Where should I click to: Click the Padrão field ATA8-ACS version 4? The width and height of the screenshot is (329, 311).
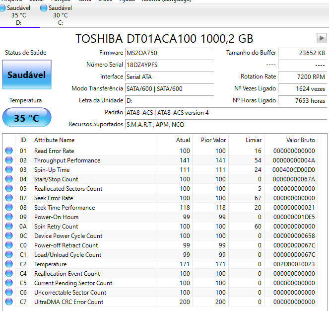coord(226,113)
